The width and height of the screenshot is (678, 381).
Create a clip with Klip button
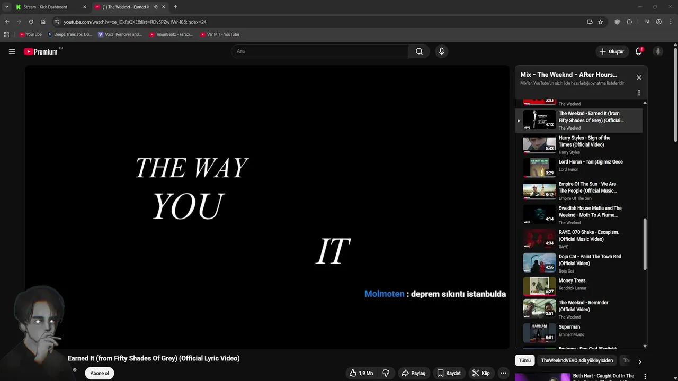[480, 373]
